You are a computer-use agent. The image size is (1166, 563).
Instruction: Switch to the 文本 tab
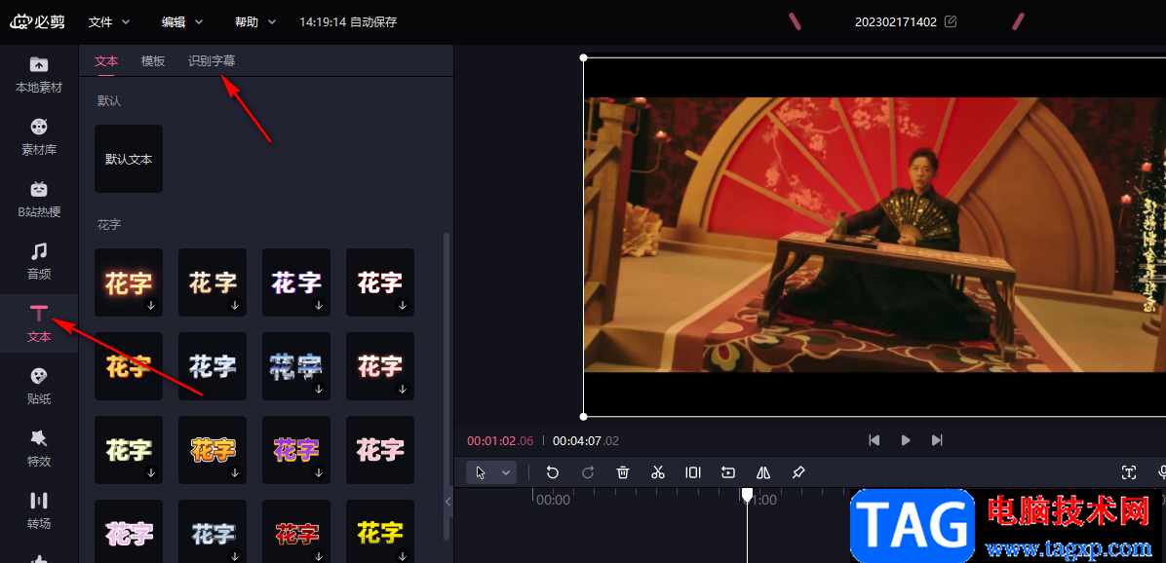(106, 61)
